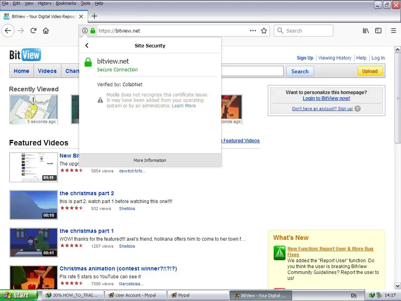Open the Library icon in toolbar
The width and height of the screenshot is (401, 301).
tap(366, 31)
